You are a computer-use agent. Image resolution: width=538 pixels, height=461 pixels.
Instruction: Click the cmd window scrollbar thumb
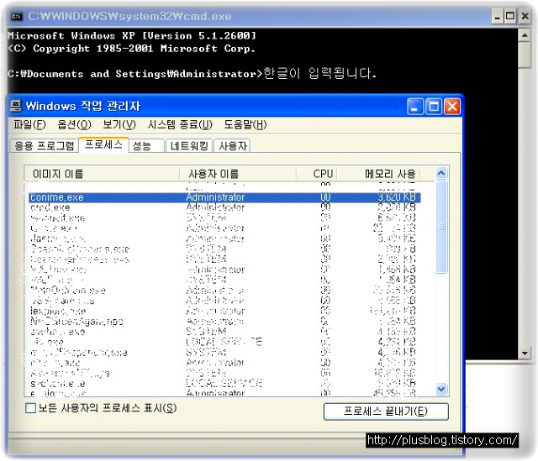coord(525,55)
